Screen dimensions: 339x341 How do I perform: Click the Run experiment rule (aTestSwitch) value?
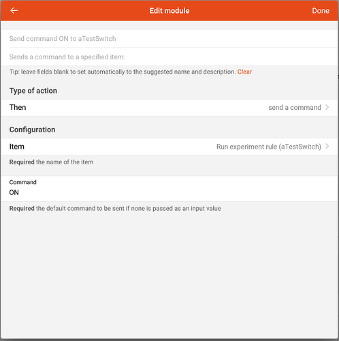coord(269,147)
